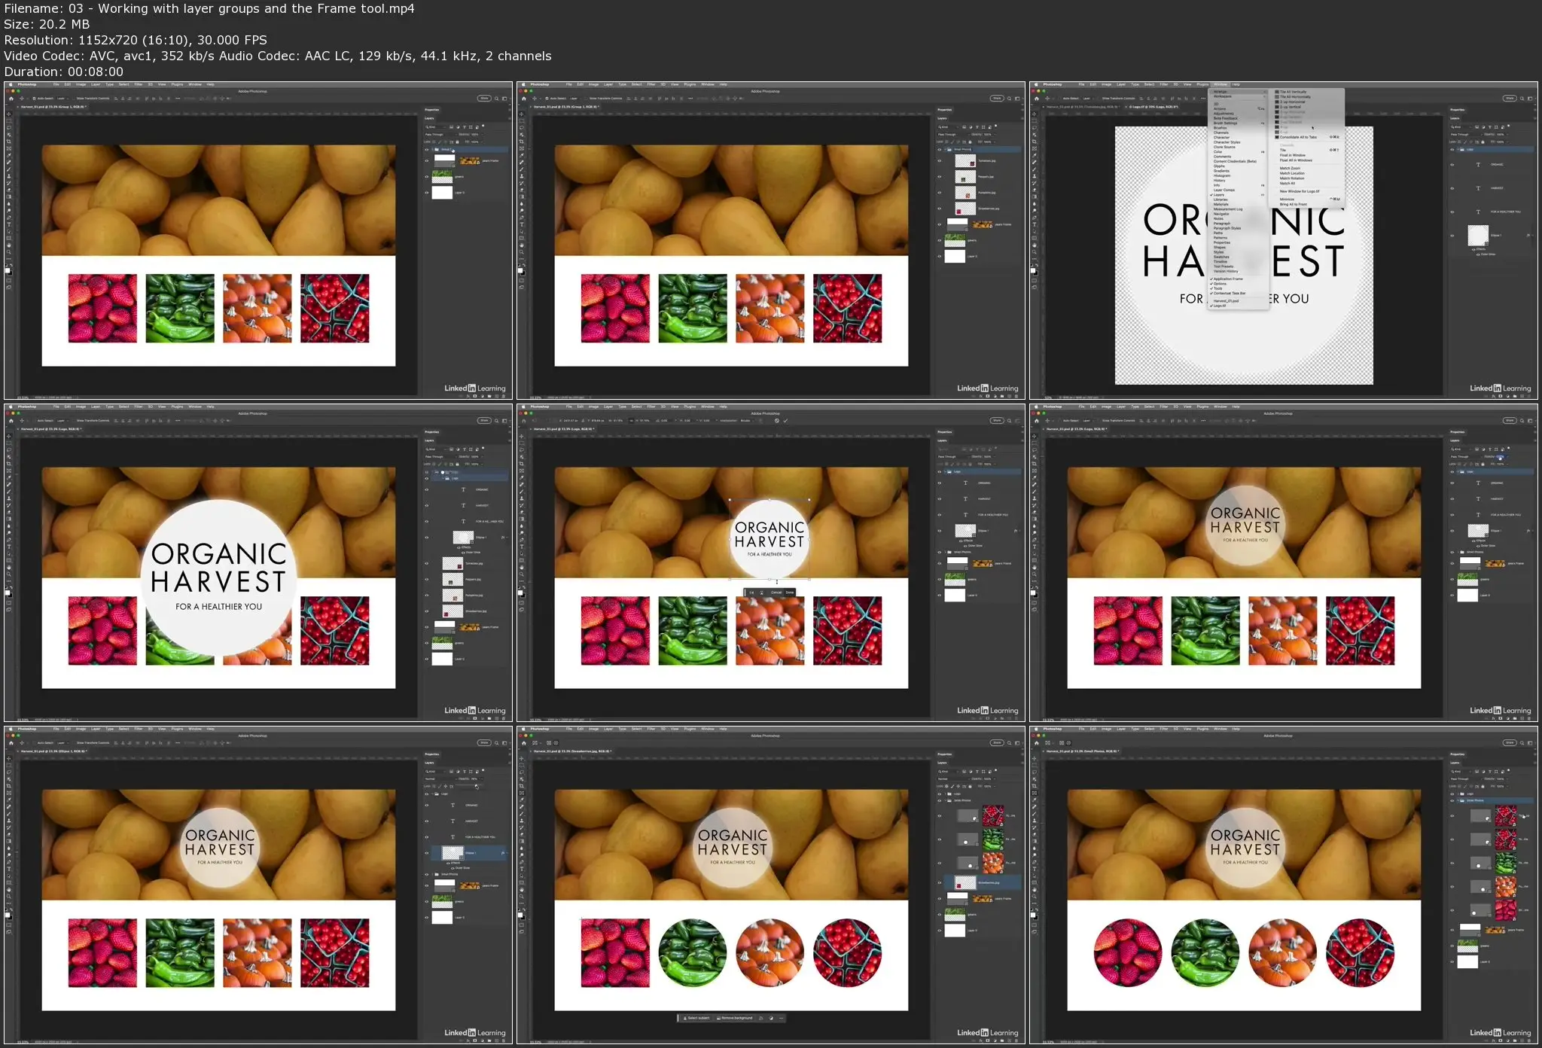Image resolution: width=1542 pixels, height=1048 pixels.
Task: Click the Select subject button
Action: click(696, 1018)
